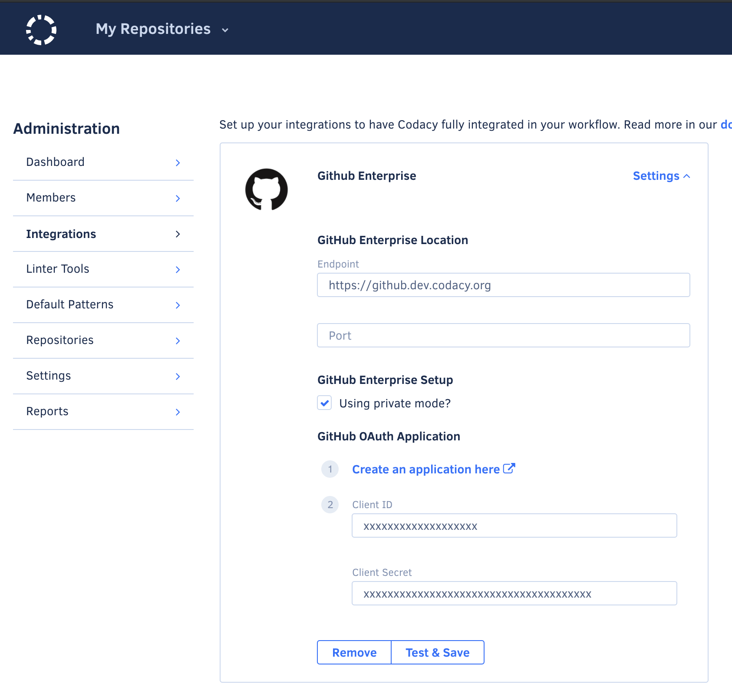The height and width of the screenshot is (694, 732).
Task: Click the Client ID input field
Action: [514, 525]
